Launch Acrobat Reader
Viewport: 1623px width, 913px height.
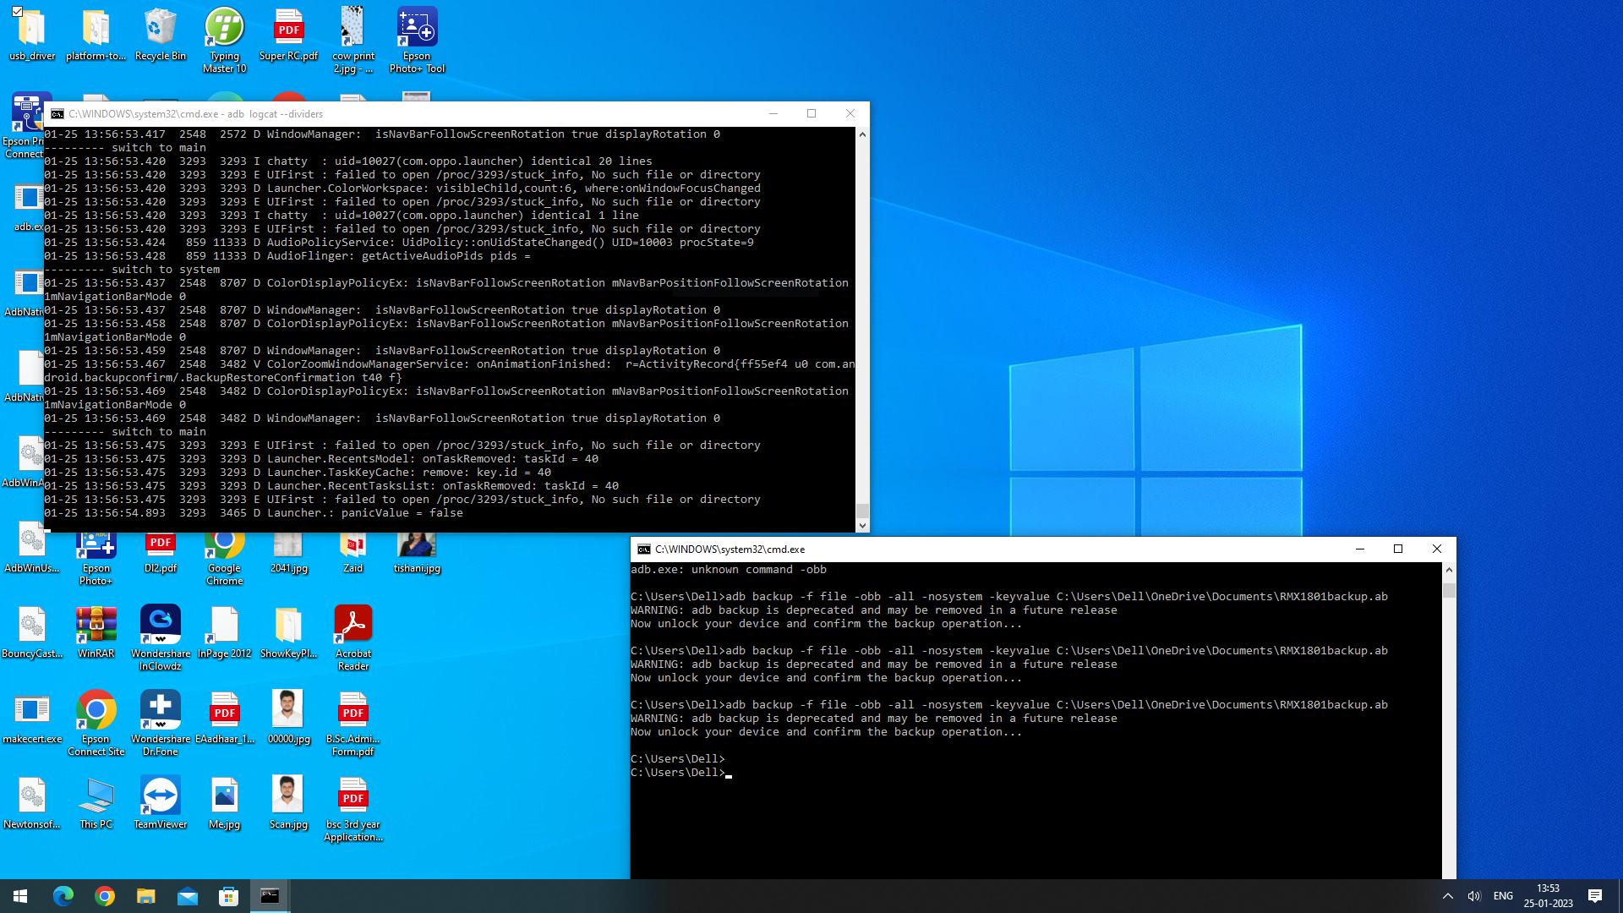coord(352,638)
